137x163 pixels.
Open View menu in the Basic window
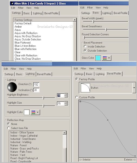[x=98, y=8]
